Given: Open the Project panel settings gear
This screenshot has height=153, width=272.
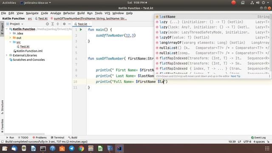Looking at the screenshot, I should (x=64, y=24).
